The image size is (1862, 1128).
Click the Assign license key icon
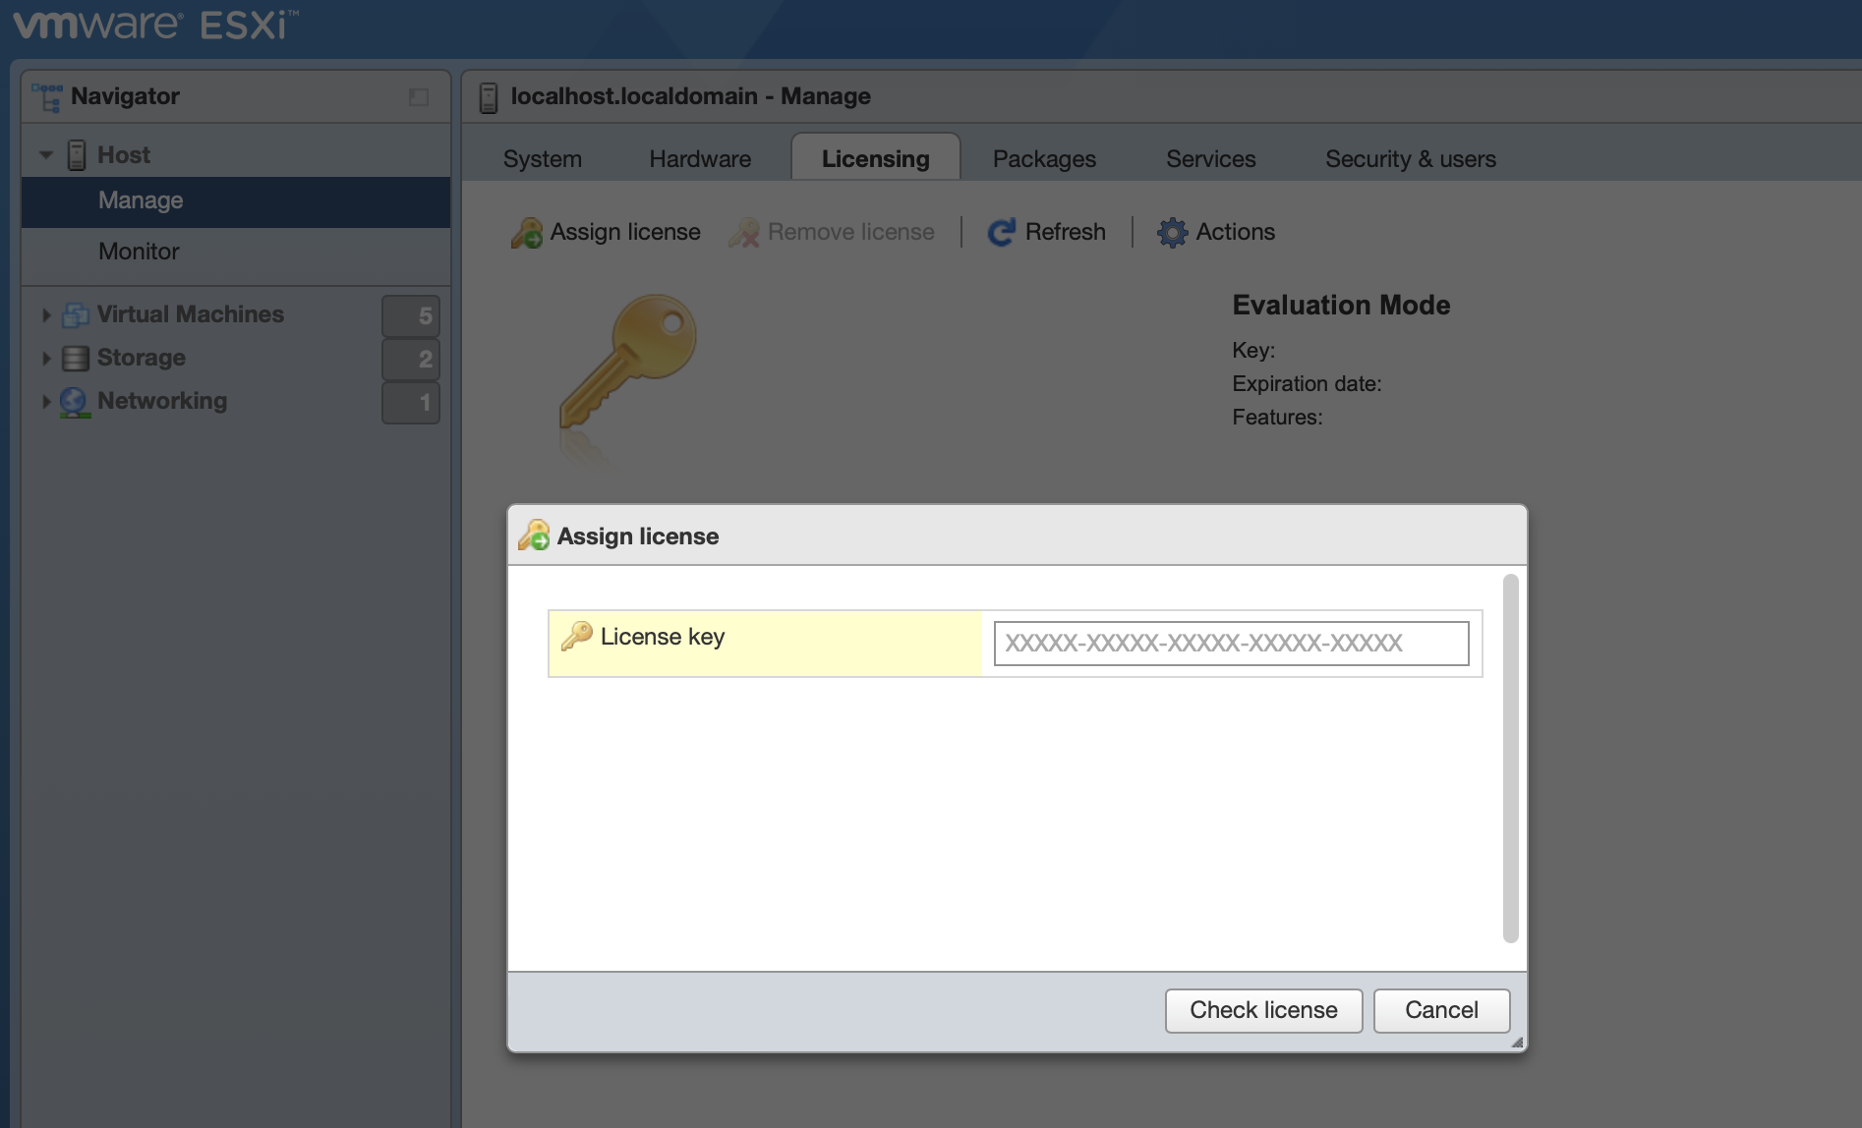point(527,232)
